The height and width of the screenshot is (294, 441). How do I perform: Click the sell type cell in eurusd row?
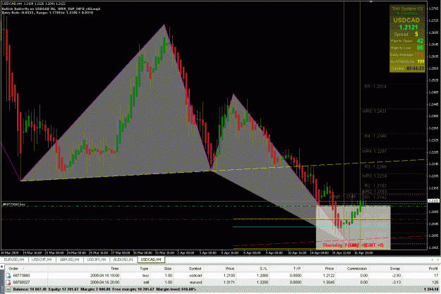coord(145,282)
